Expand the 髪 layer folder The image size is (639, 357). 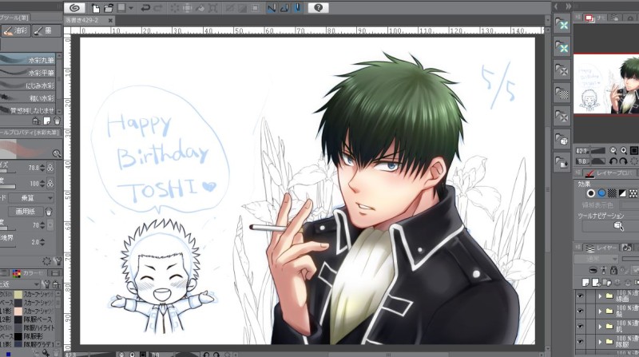(601, 311)
